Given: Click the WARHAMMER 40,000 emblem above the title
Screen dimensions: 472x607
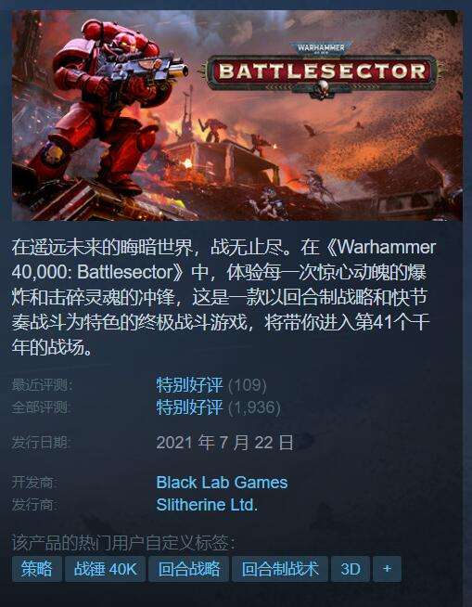Looking at the screenshot, I should click(321, 47).
